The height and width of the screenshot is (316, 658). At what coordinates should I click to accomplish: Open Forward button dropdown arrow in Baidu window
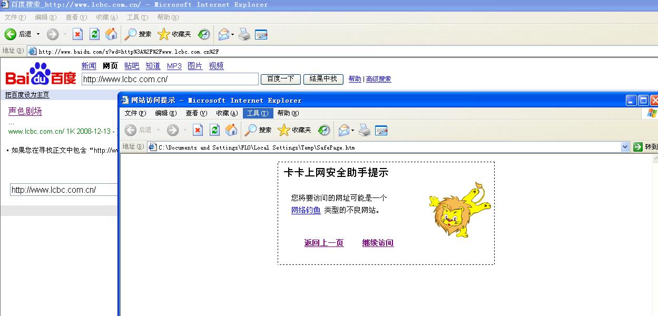click(x=65, y=34)
